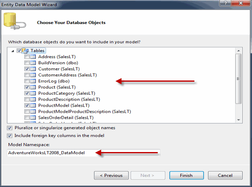Click the list scroll down arrow
This screenshot has height=187, width=252.
pyautogui.click(x=239, y=120)
